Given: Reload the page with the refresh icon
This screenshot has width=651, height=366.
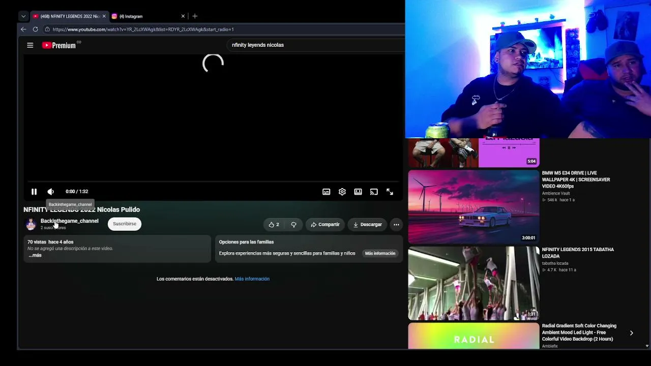Looking at the screenshot, I should [35, 29].
